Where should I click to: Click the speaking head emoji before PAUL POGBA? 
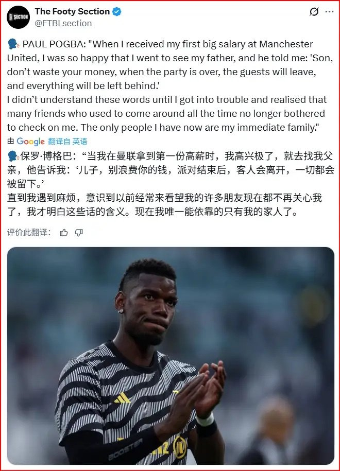click(13, 44)
